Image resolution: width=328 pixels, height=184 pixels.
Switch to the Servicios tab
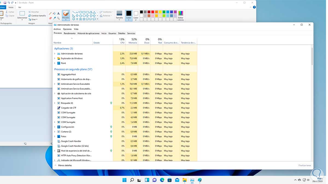(x=131, y=33)
